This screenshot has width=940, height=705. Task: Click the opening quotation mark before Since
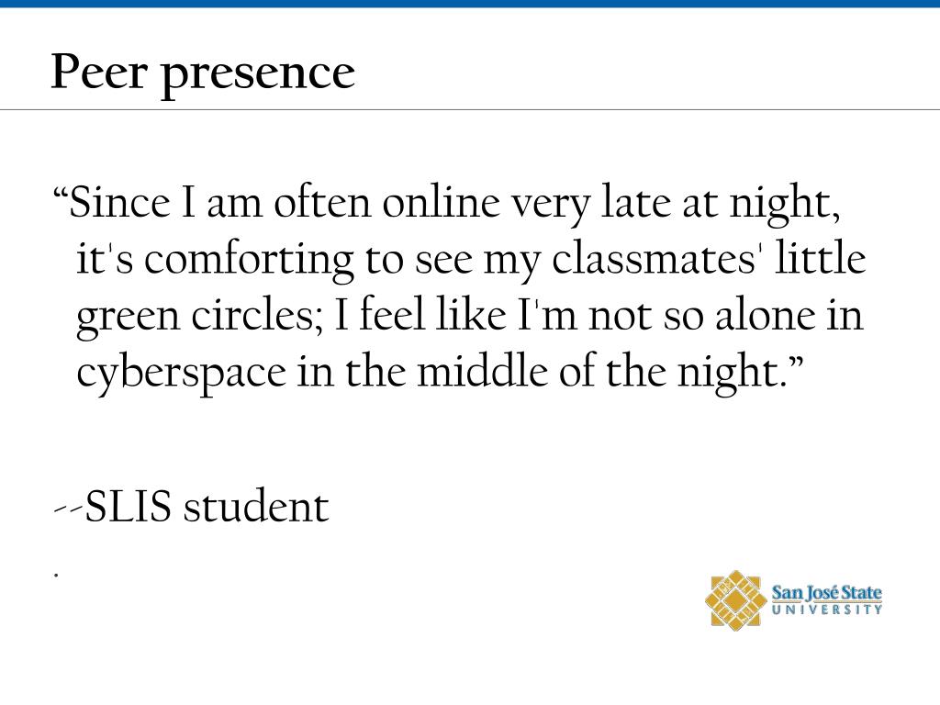click(x=60, y=195)
